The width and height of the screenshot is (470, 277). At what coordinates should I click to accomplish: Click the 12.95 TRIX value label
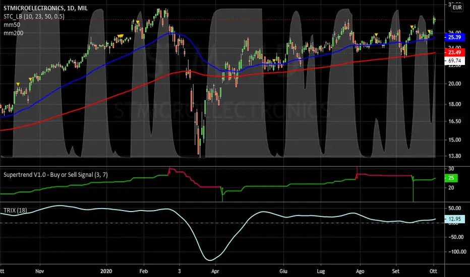click(454, 219)
